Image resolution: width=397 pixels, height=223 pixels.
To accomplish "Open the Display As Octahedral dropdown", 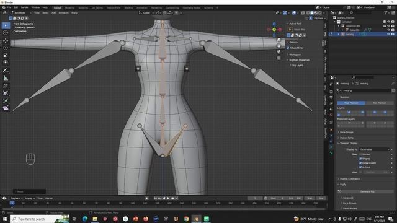I will click(374, 149).
